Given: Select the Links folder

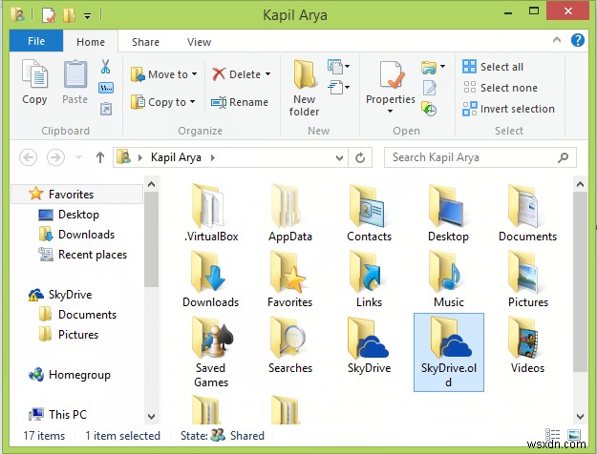Looking at the screenshot, I should [370, 279].
